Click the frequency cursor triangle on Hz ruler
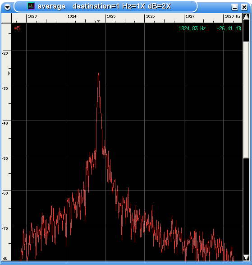Image resolution: width=252 pixels, height=265 pixels. pos(98,21)
